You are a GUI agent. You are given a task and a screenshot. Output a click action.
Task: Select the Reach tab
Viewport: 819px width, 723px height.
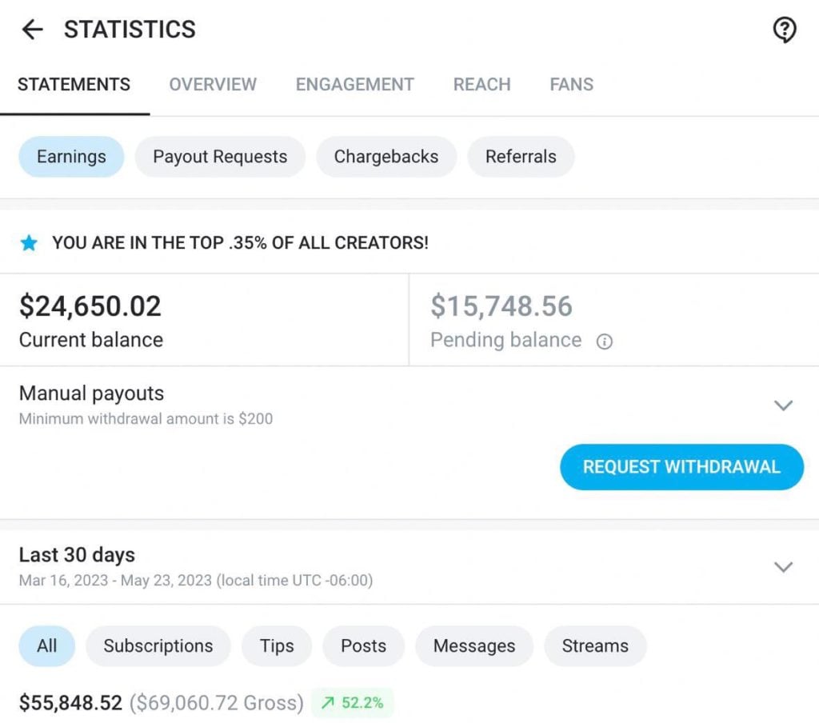click(x=481, y=85)
